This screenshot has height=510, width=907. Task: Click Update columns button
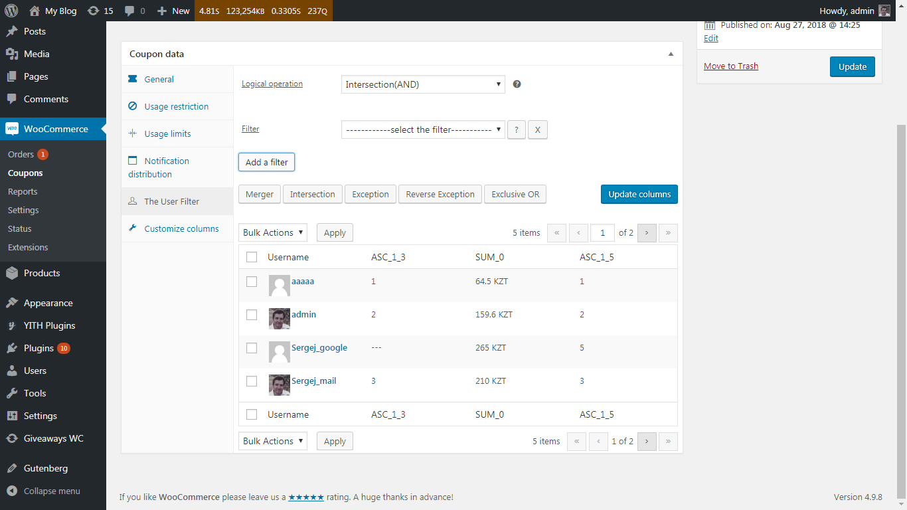point(639,194)
